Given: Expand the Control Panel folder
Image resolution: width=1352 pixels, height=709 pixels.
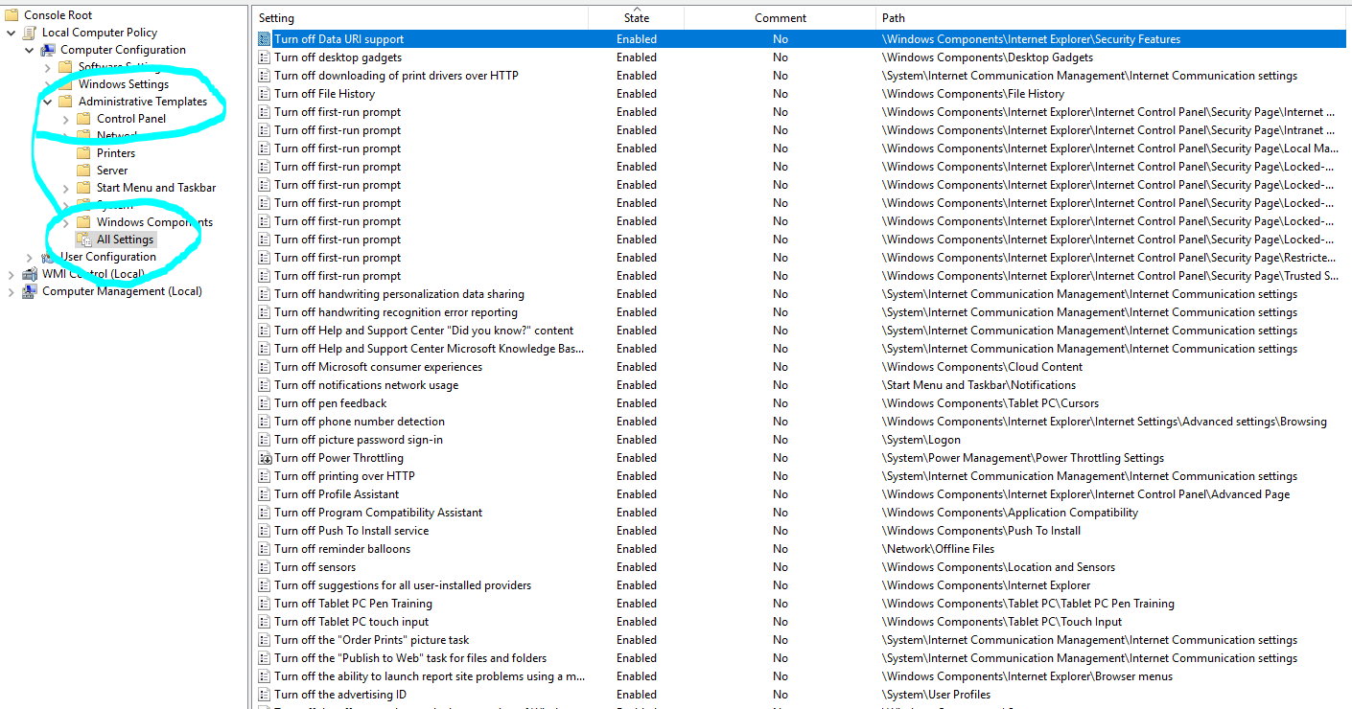Looking at the screenshot, I should [65, 119].
